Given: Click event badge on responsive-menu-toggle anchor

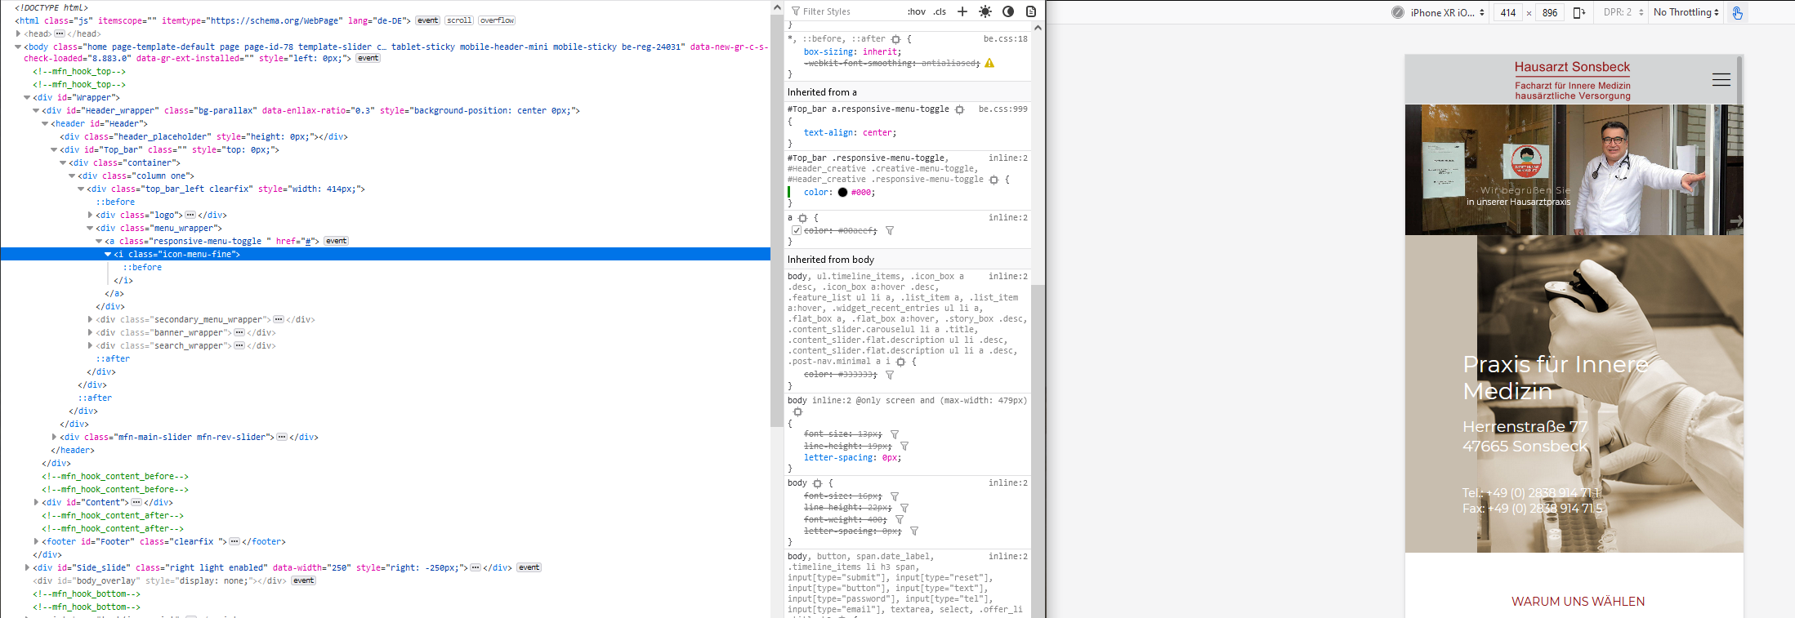Looking at the screenshot, I should coord(336,241).
